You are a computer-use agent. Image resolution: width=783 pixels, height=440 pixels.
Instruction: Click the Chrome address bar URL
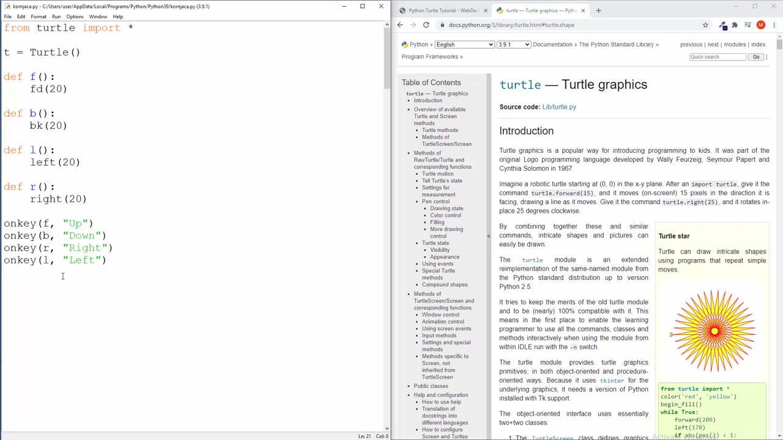click(x=511, y=25)
